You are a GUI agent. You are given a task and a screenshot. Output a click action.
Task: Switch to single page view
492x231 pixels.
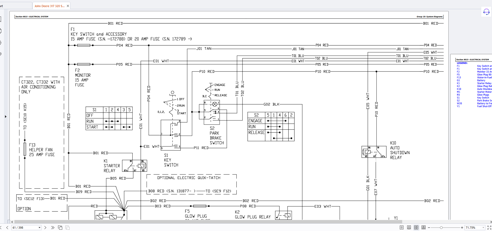pos(402,228)
